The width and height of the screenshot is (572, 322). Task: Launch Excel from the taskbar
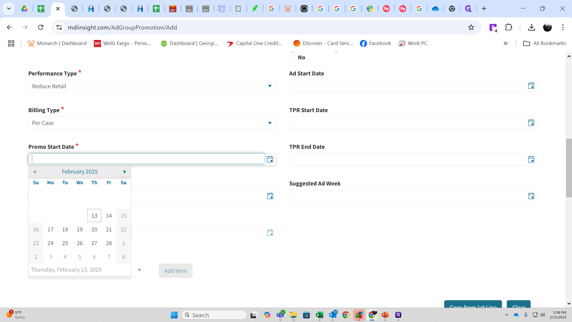(x=320, y=315)
